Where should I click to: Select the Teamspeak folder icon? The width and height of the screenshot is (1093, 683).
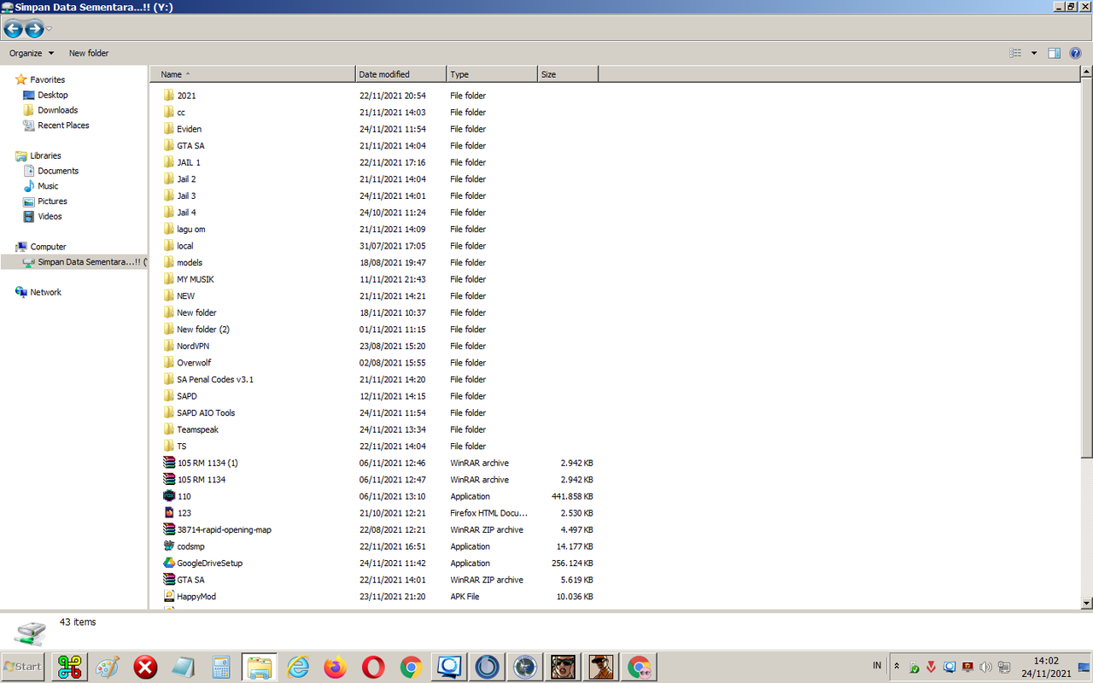tap(169, 429)
